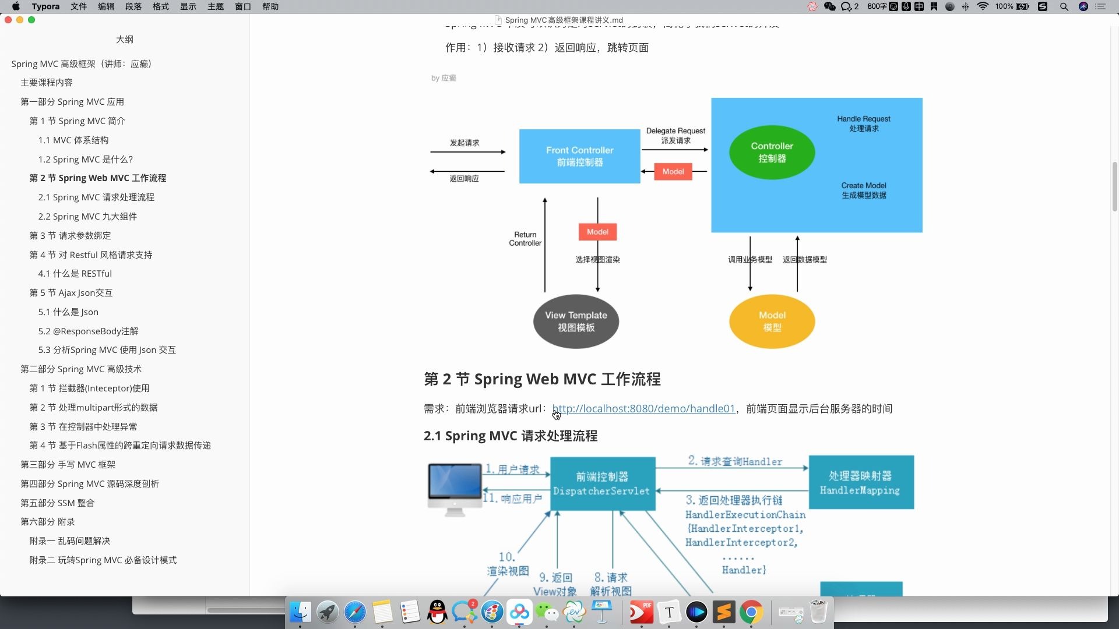Activate Siri from the menu bar

pos(1083,6)
